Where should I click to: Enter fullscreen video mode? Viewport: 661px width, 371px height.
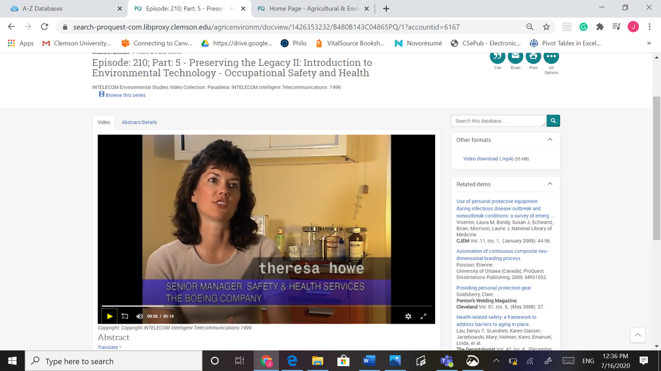click(x=424, y=316)
